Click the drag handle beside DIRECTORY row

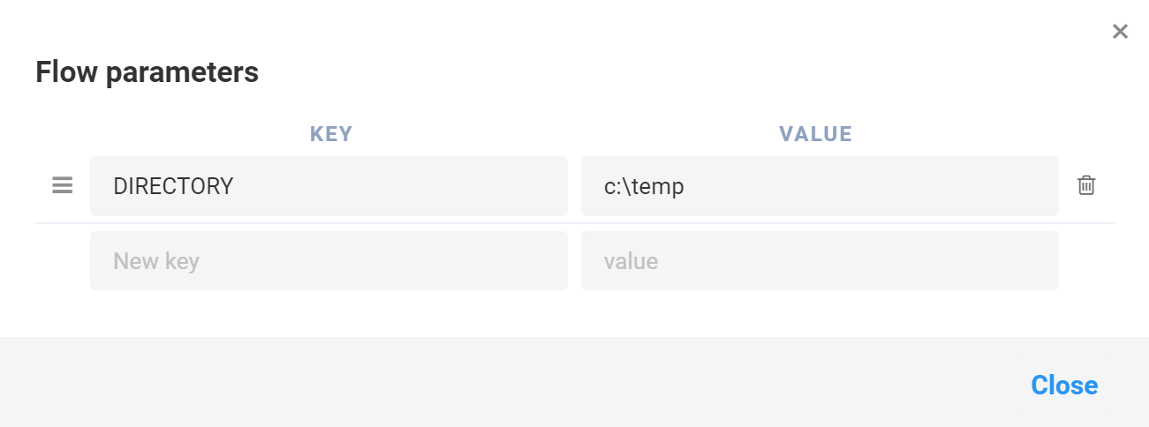coord(62,185)
